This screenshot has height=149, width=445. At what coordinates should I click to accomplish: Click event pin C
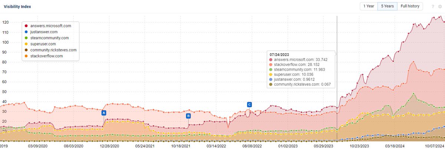tap(249, 105)
